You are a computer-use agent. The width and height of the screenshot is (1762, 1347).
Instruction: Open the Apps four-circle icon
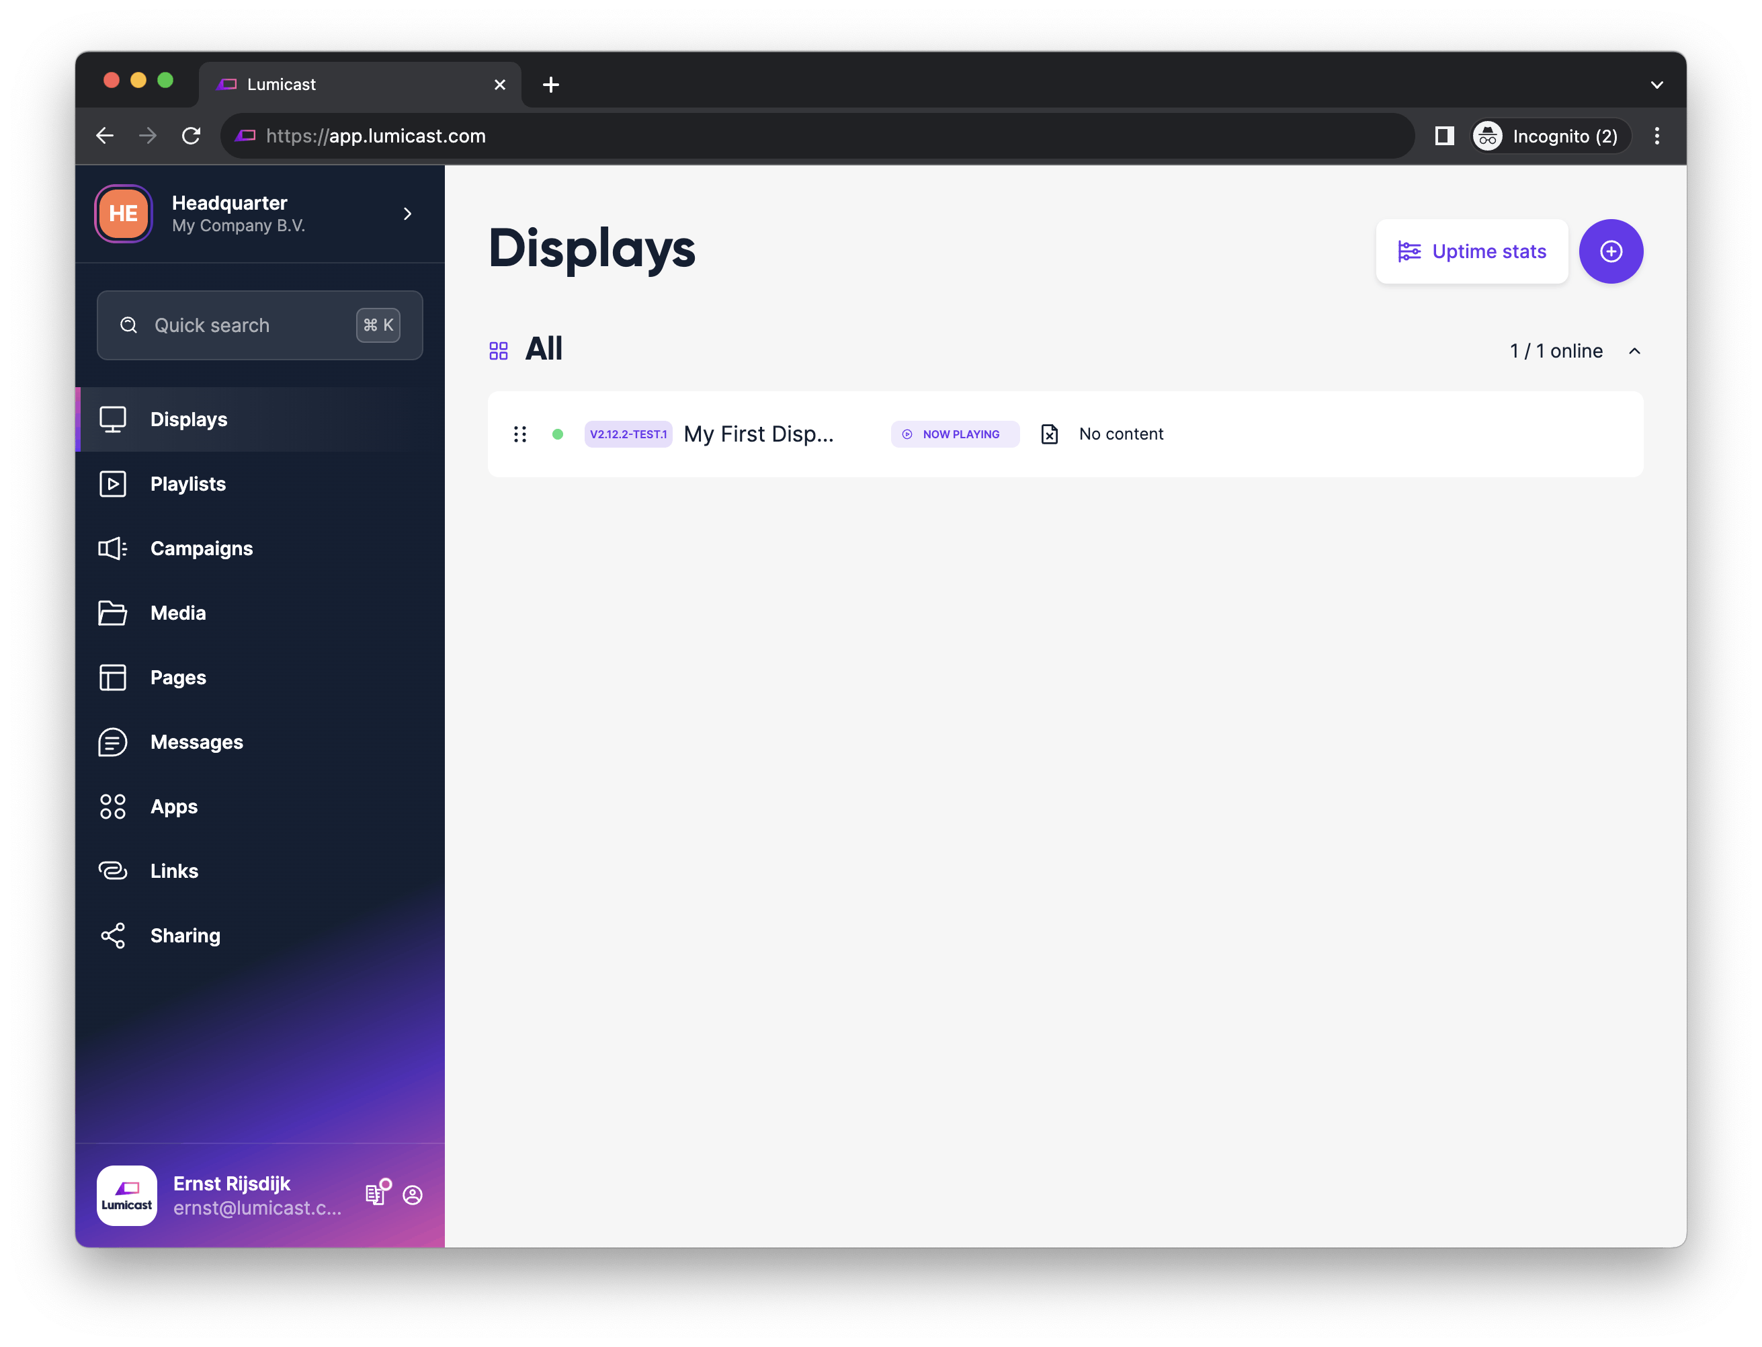pyautogui.click(x=112, y=807)
